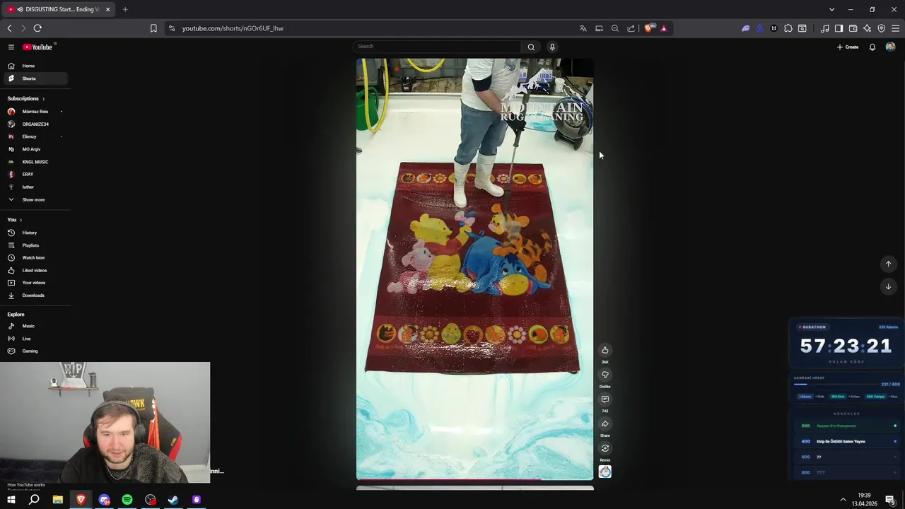Open Watch later in the sidebar
The image size is (905, 509).
click(x=34, y=257)
